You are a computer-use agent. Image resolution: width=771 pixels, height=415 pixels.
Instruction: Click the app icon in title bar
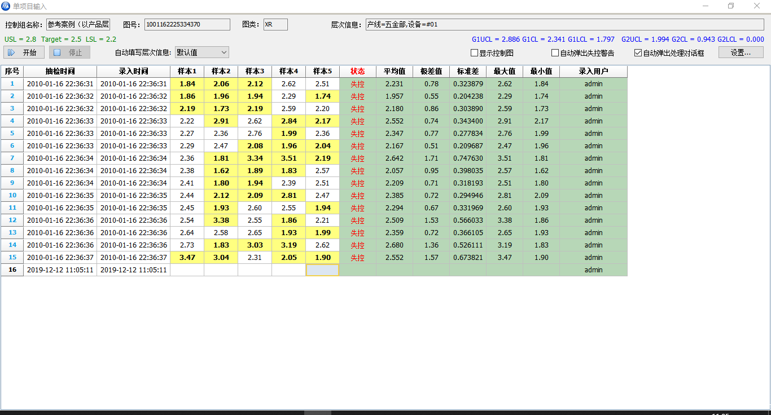(x=6, y=6)
